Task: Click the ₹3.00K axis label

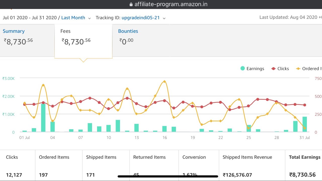Action: click(9, 78)
